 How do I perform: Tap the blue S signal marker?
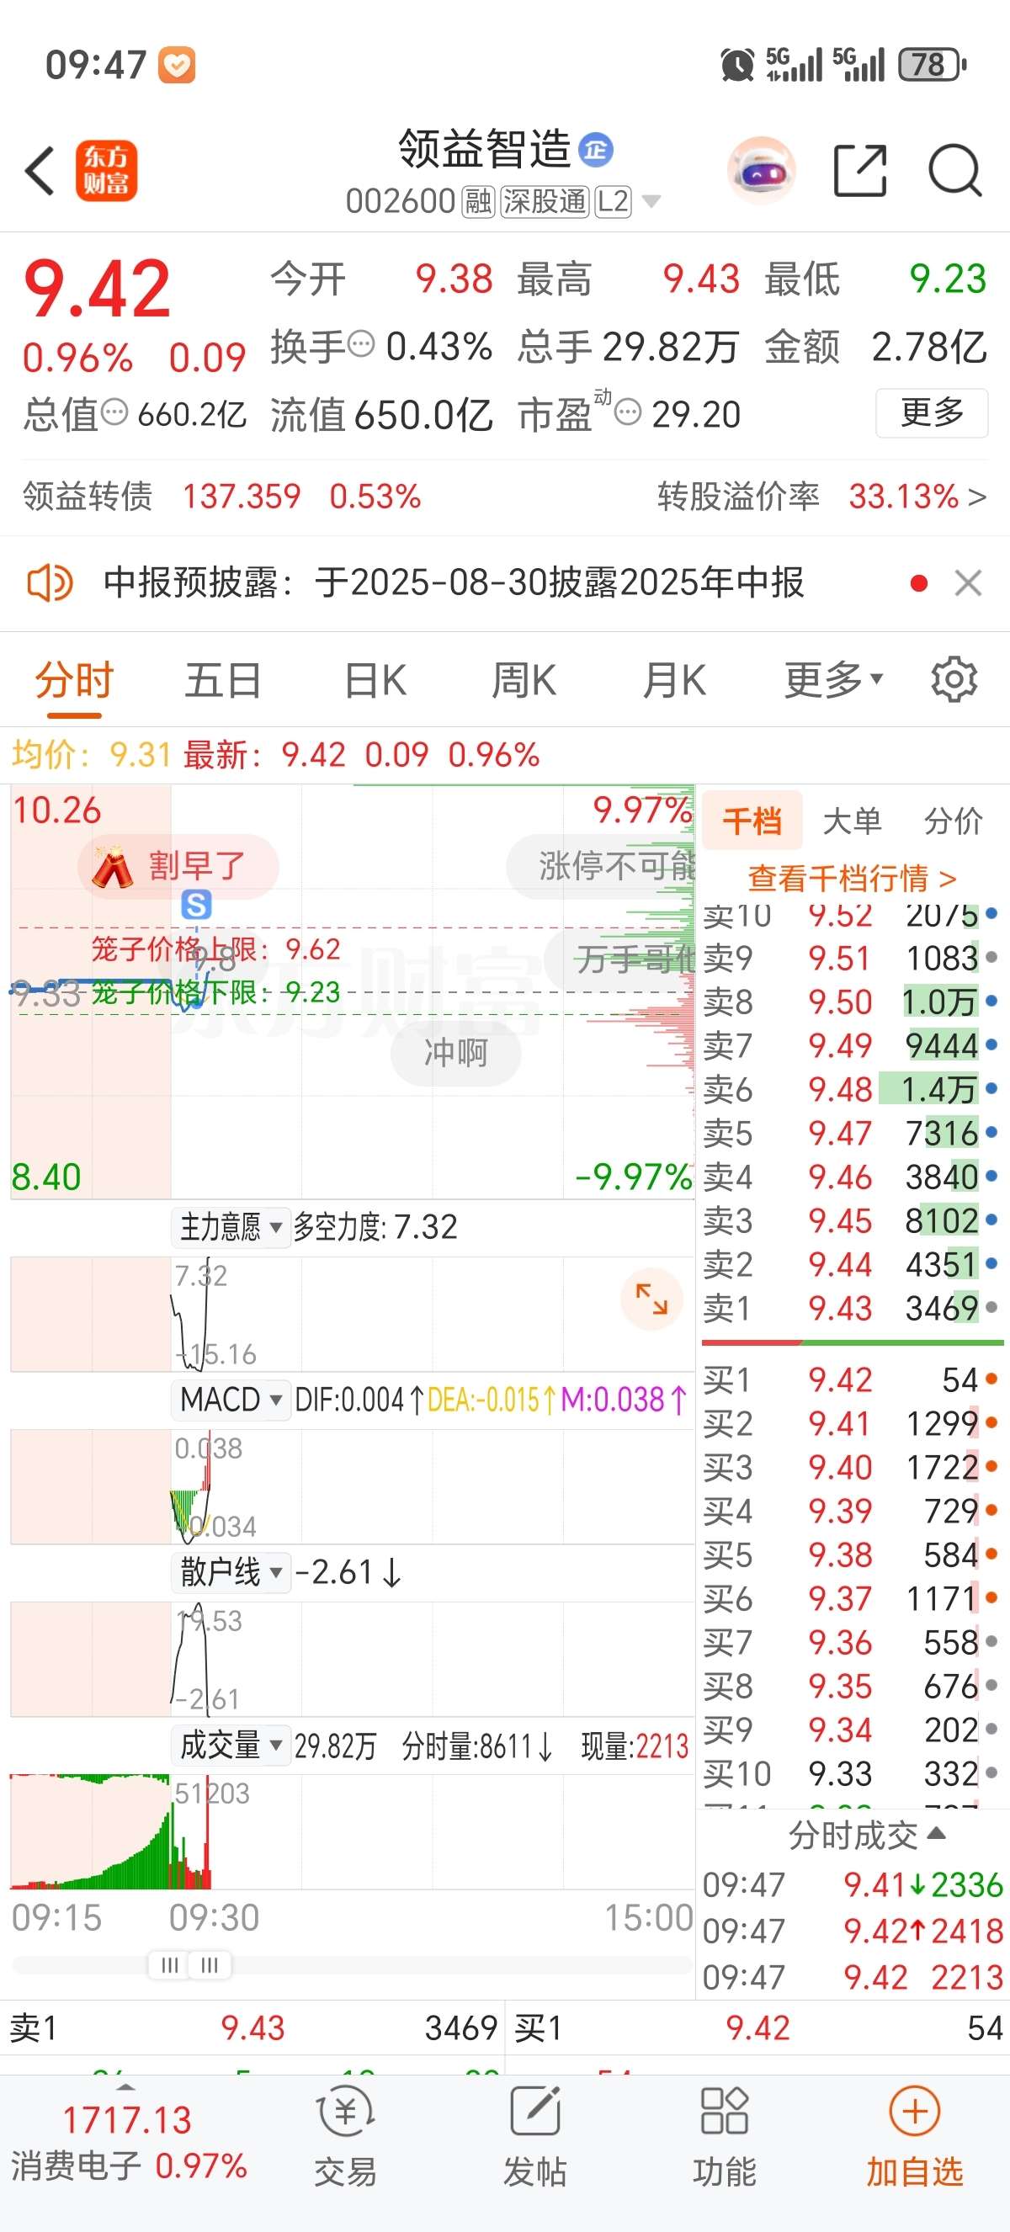coord(197,905)
